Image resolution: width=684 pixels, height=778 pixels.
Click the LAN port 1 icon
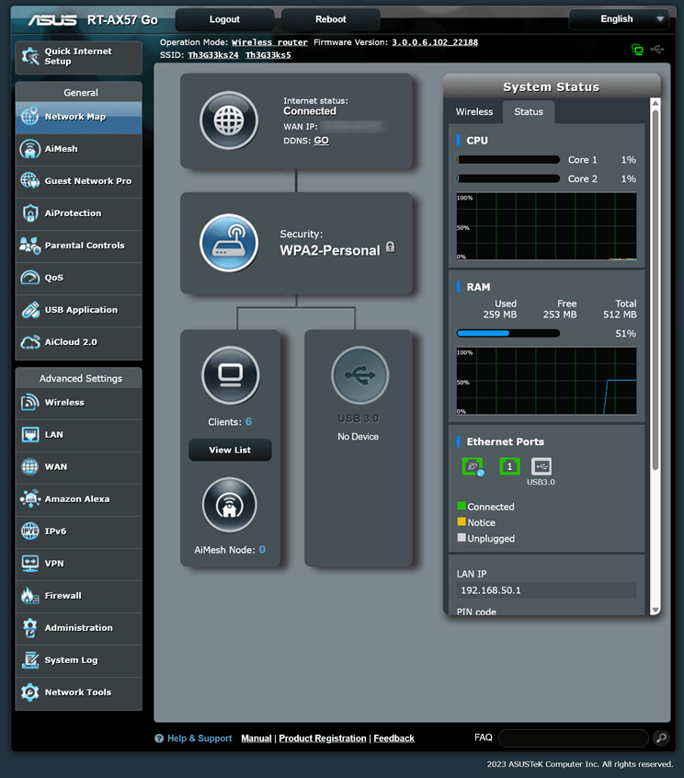click(509, 466)
